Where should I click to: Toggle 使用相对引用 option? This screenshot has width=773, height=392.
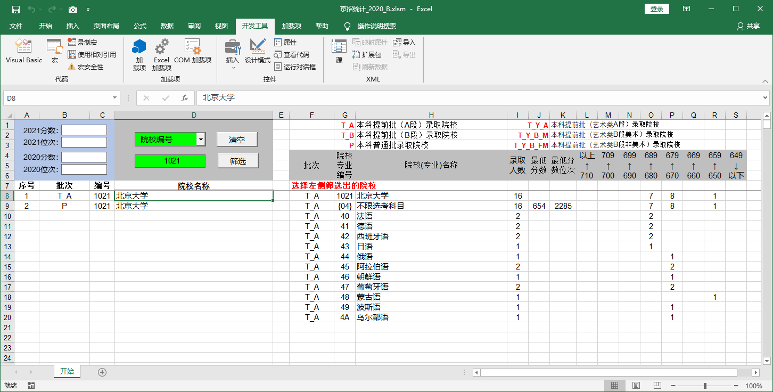[x=92, y=54]
